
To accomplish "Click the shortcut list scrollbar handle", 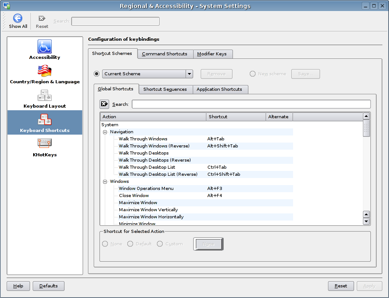I will (366, 128).
